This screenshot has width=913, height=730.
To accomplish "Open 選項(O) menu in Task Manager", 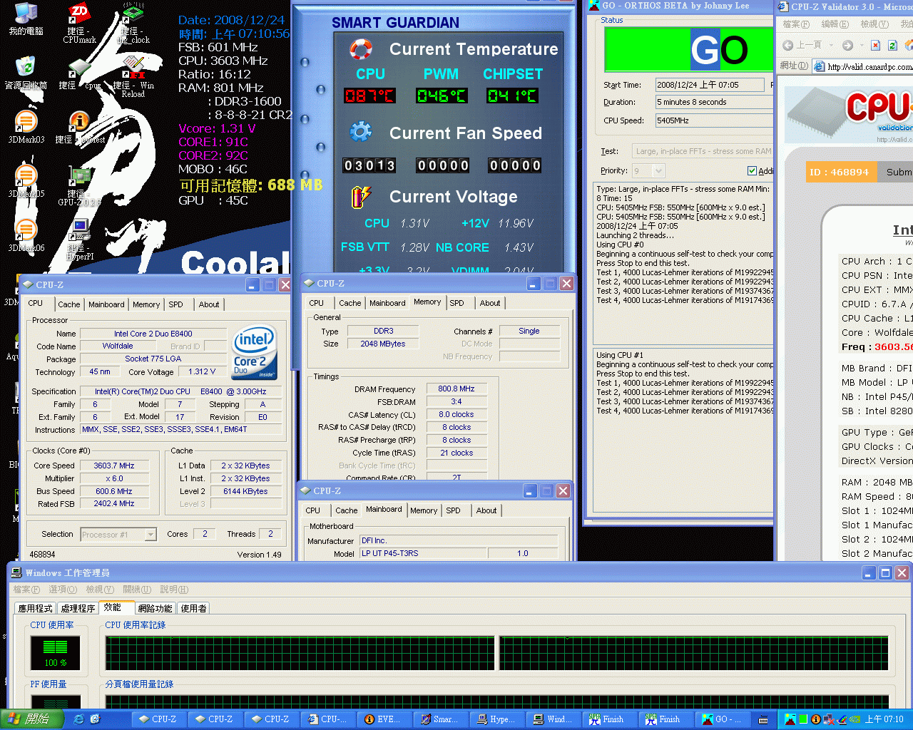I will pos(63,590).
